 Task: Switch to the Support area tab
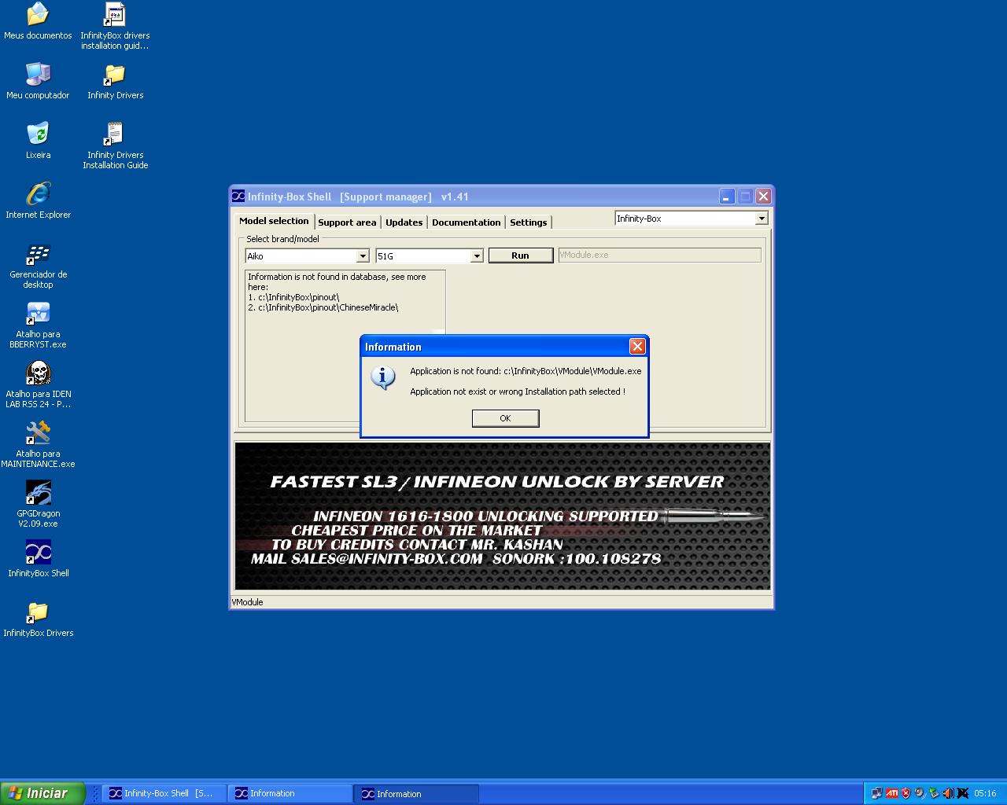(347, 222)
